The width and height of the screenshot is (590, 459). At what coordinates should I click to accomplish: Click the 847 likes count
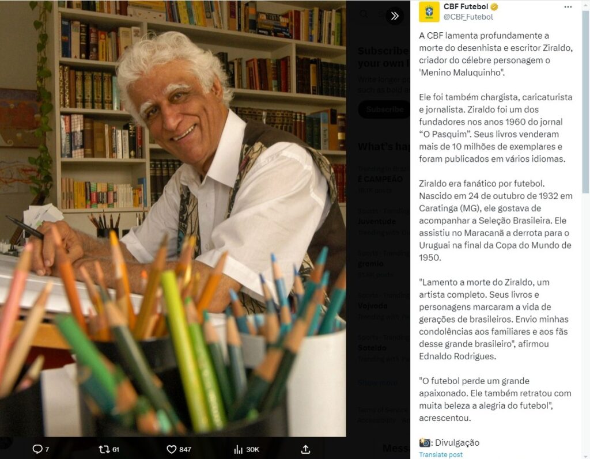pos(185,449)
